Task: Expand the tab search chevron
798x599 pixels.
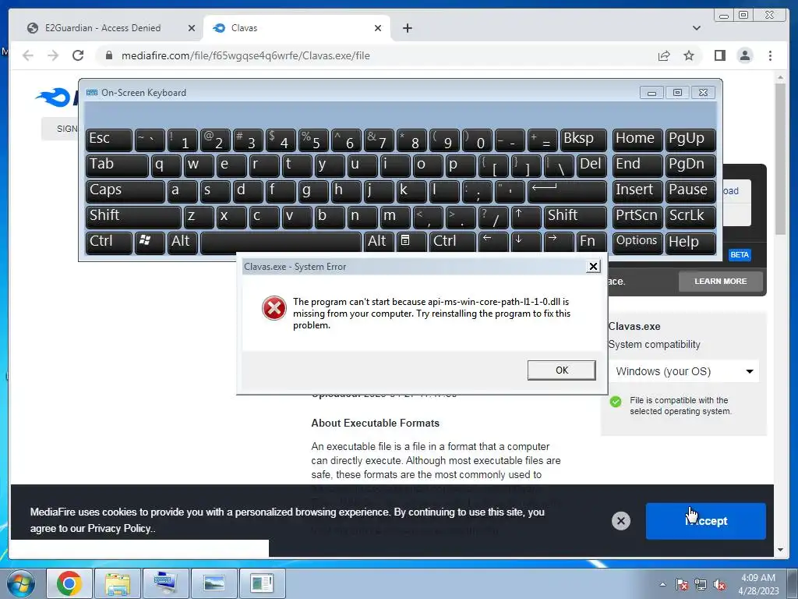Action: tap(696, 28)
